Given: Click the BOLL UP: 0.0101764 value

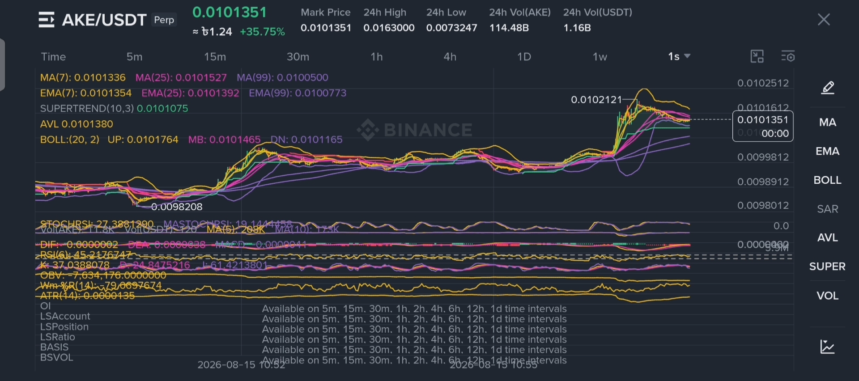Looking at the screenshot, I should [x=143, y=140].
